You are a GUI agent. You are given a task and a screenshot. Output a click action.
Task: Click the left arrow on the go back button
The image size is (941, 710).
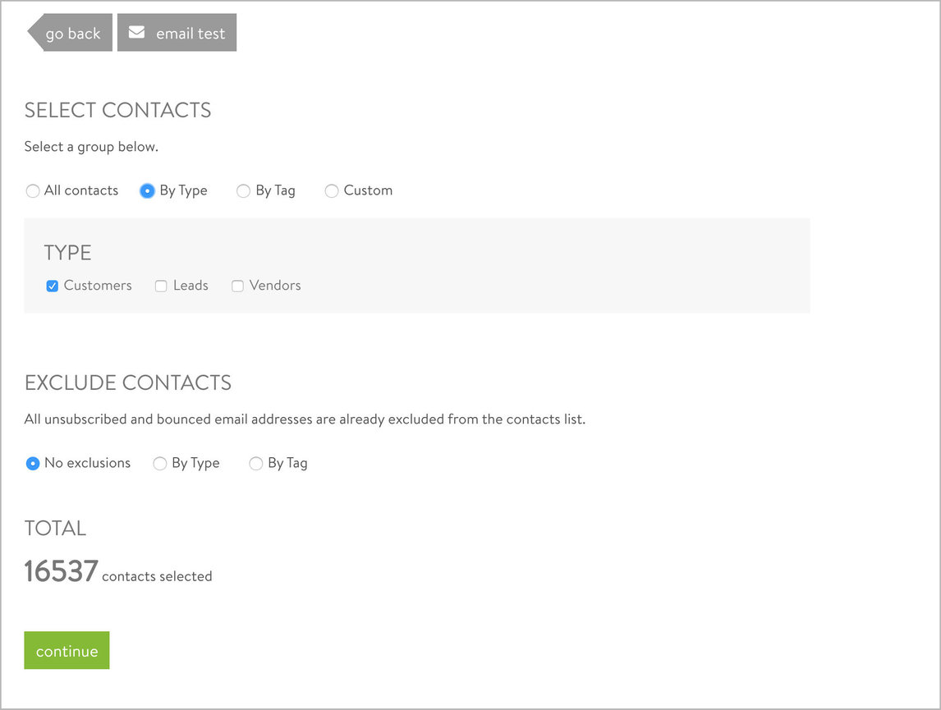(x=34, y=32)
